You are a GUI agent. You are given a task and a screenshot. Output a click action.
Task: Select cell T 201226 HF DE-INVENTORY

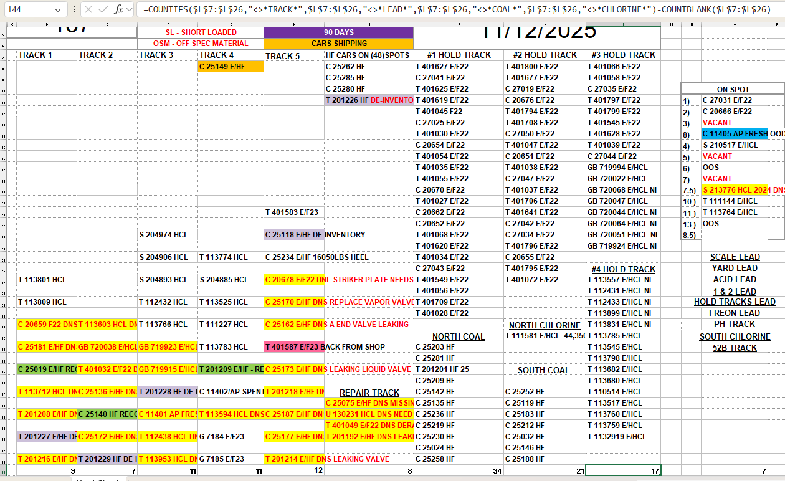(x=369, y=100)
